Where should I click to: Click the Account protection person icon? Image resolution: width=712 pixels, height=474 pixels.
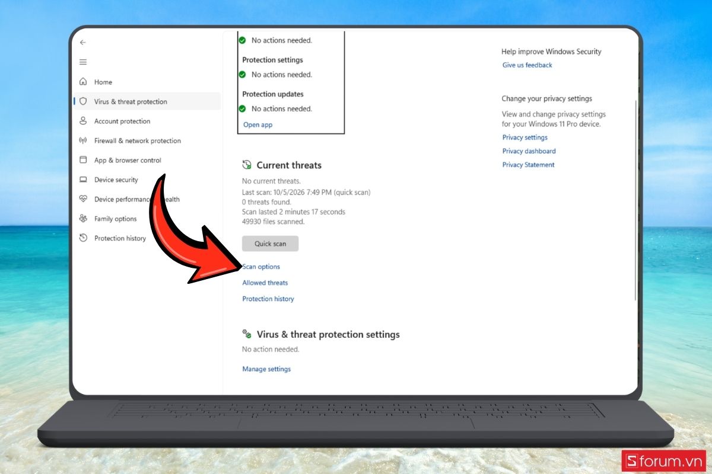click(83, 121)
